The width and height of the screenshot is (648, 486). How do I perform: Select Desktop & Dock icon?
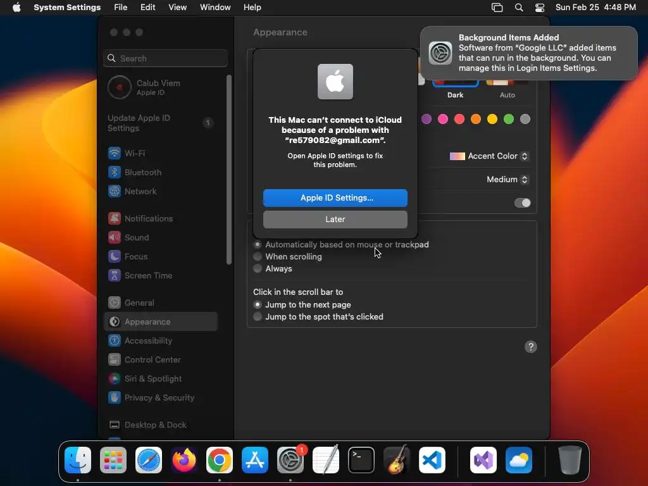115,425
